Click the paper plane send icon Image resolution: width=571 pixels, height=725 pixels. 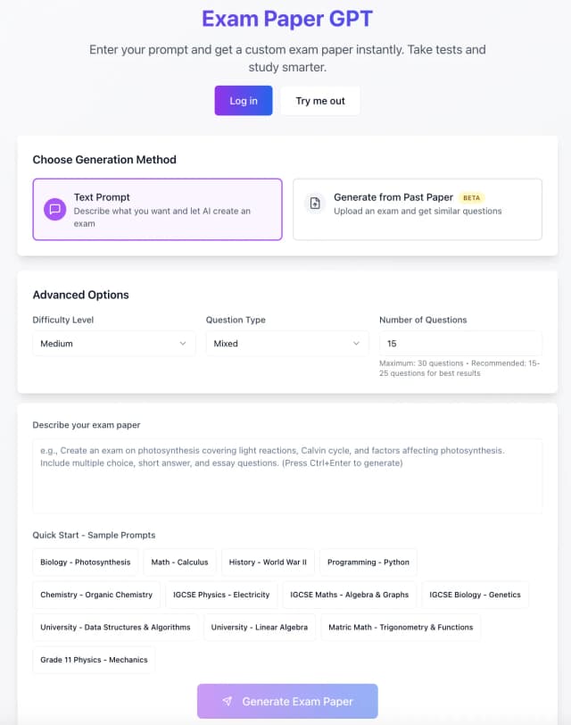pos(228,702)
